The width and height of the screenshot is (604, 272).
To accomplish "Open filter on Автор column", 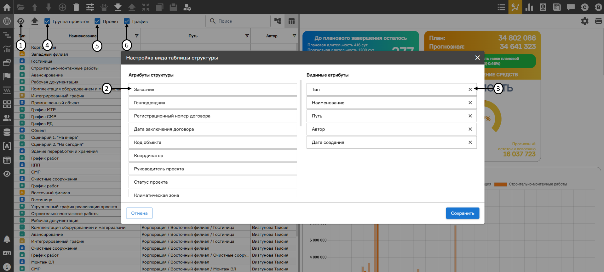I will (294, 36).
